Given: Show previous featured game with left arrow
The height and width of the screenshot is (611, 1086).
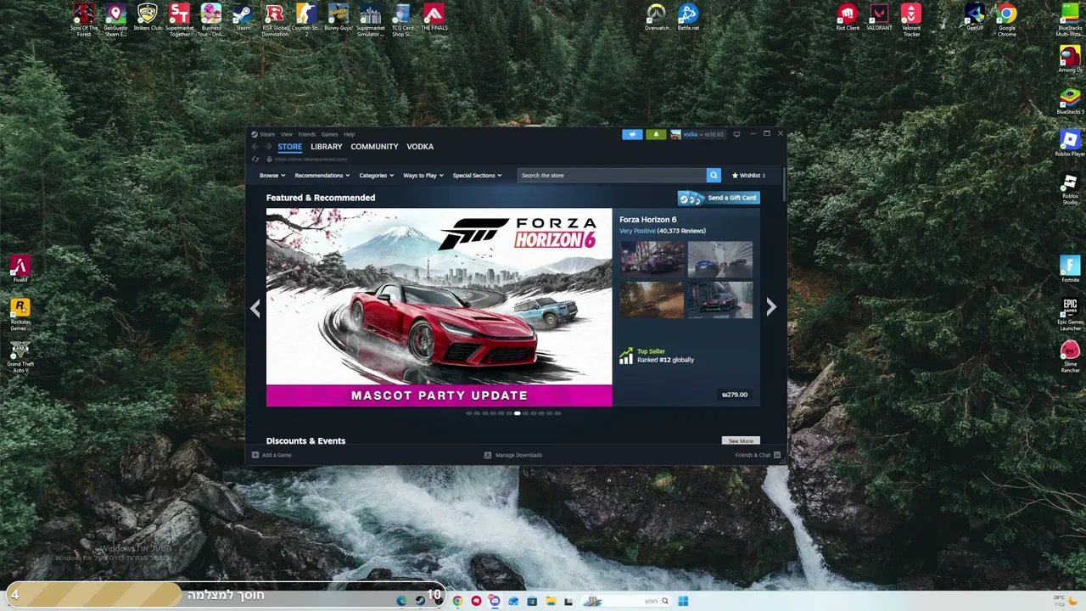Looking at the screenshot, I should point(255,307).
